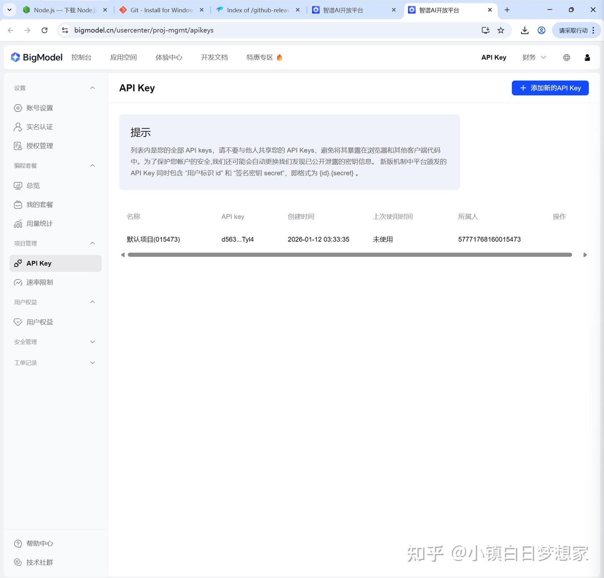
Task: Go to 速率限制 sidebar item
Action: [x=39, y=282]
